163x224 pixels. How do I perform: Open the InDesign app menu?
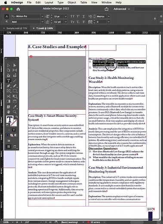point(17,3)
